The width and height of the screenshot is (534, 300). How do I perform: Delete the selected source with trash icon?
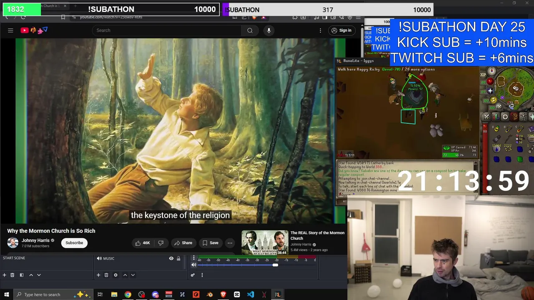(x=106, y=275)
